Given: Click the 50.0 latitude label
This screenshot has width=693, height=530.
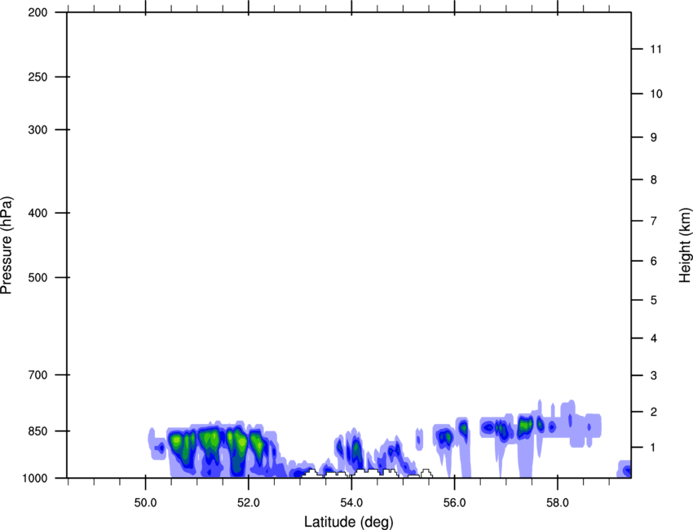Looking at the screenshot, I should click(x=145, y=503).
